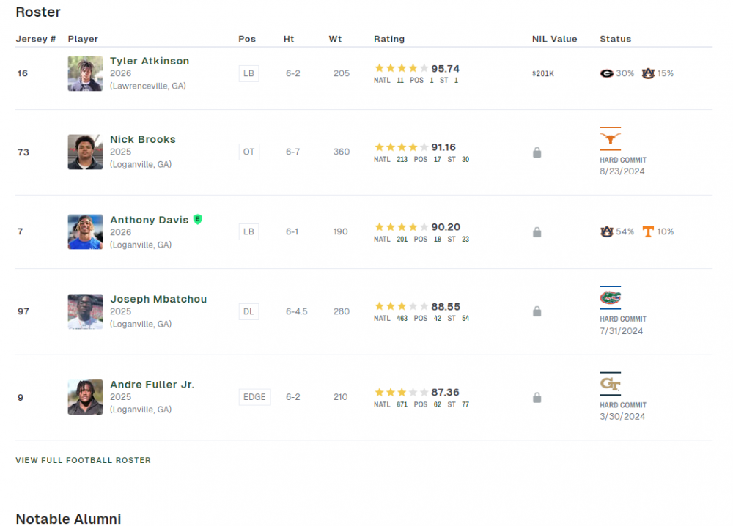Viewport: 733px width, 526px height.
Task: View full football roster
Action: tap(83, 460)
